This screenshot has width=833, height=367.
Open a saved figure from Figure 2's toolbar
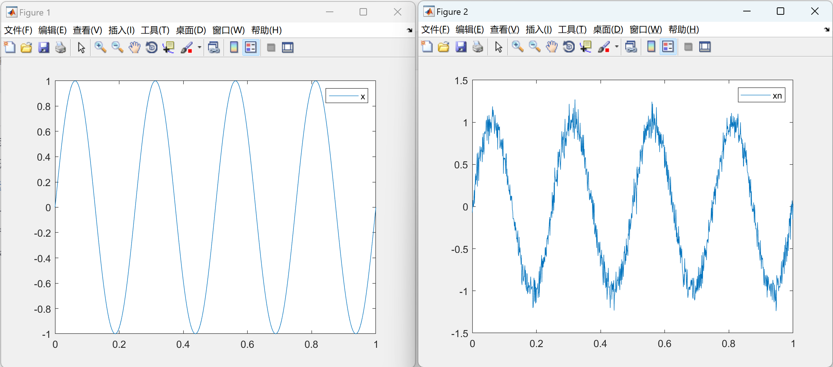[x=443, y=47]
